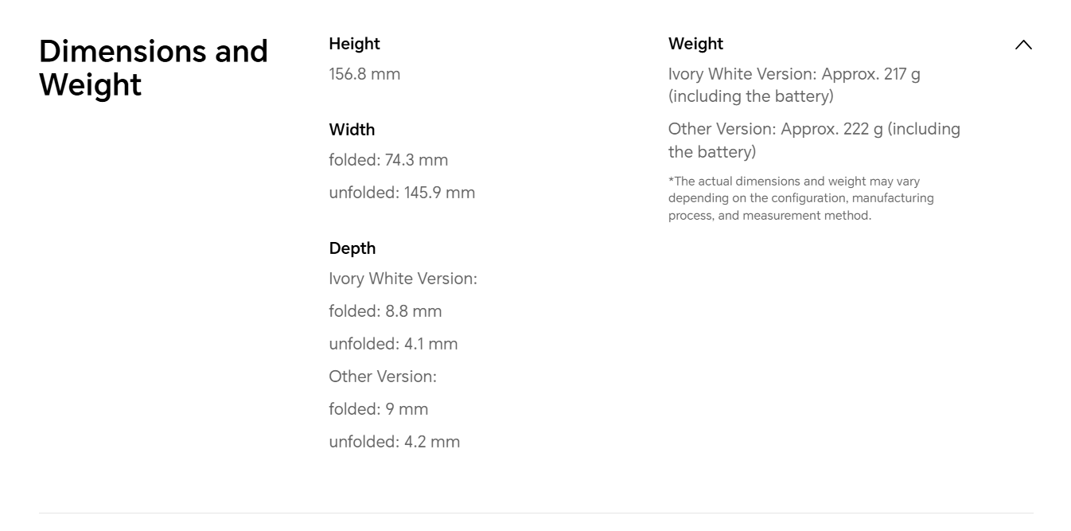Viewport: 1071px width, 531px height.
Task: Click the actual dimensions disclaimer footnote
Action: pyautogui.click(x=800, y=198)
